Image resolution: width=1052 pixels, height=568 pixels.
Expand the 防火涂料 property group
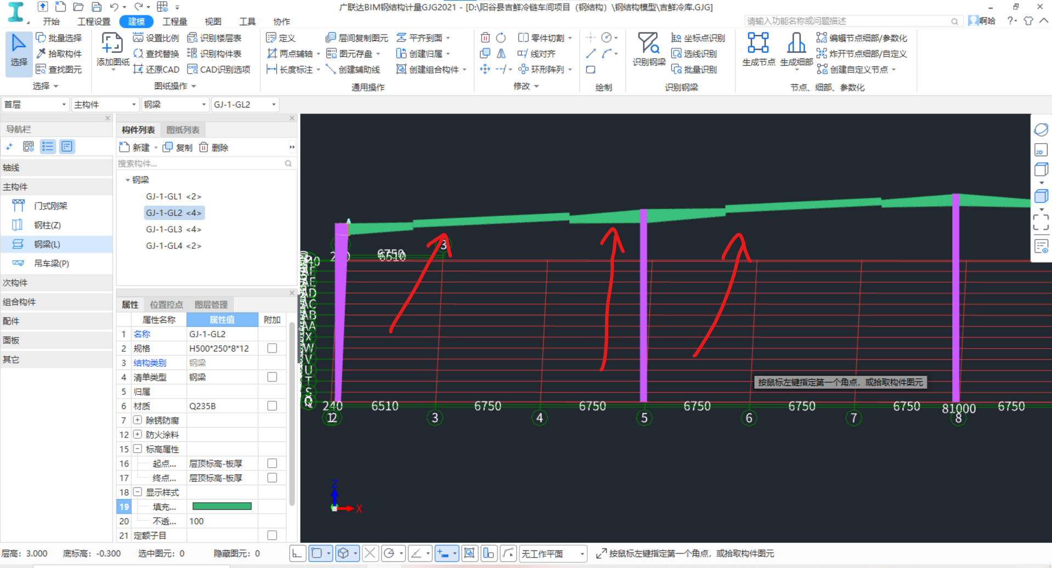(x=138, y=434)
